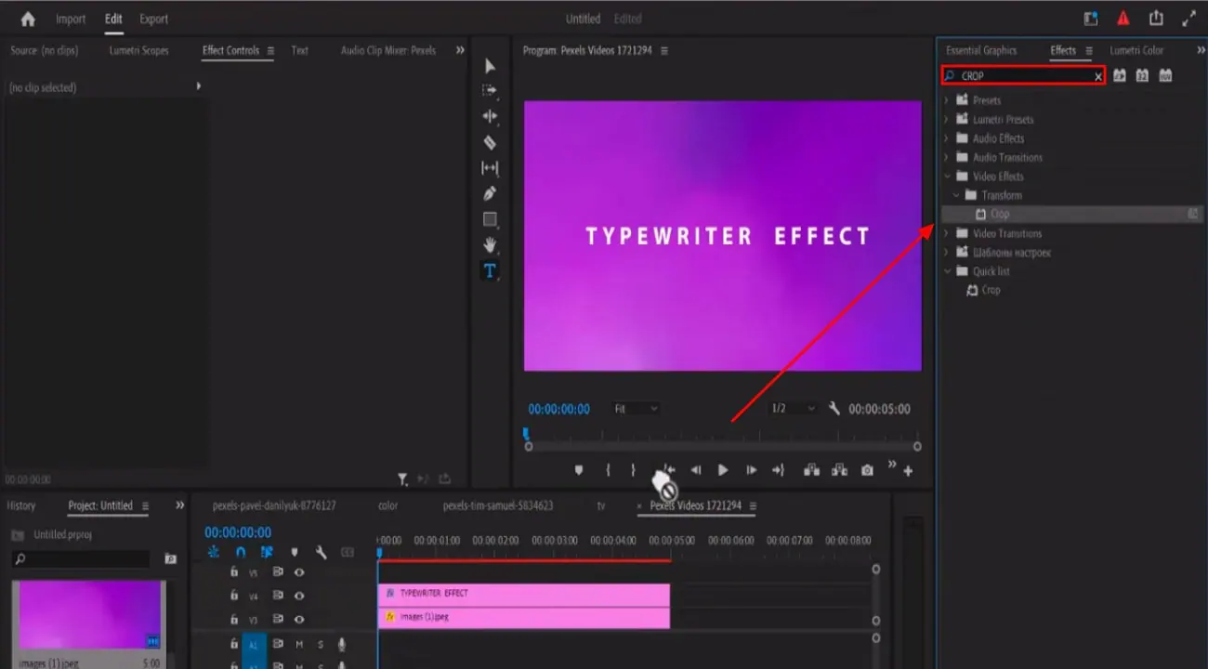Viewport: 1208px width, 669px height.
Task: Click the YUV Effects filter icon
Action: pyautogui.click(x=1165, y=75)
